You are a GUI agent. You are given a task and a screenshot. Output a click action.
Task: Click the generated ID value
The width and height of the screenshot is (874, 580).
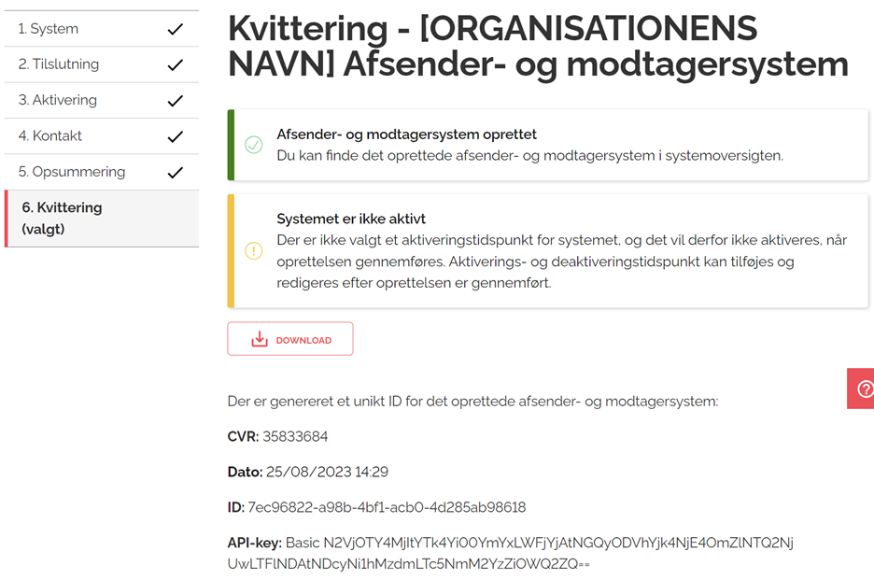click(386, 507)
